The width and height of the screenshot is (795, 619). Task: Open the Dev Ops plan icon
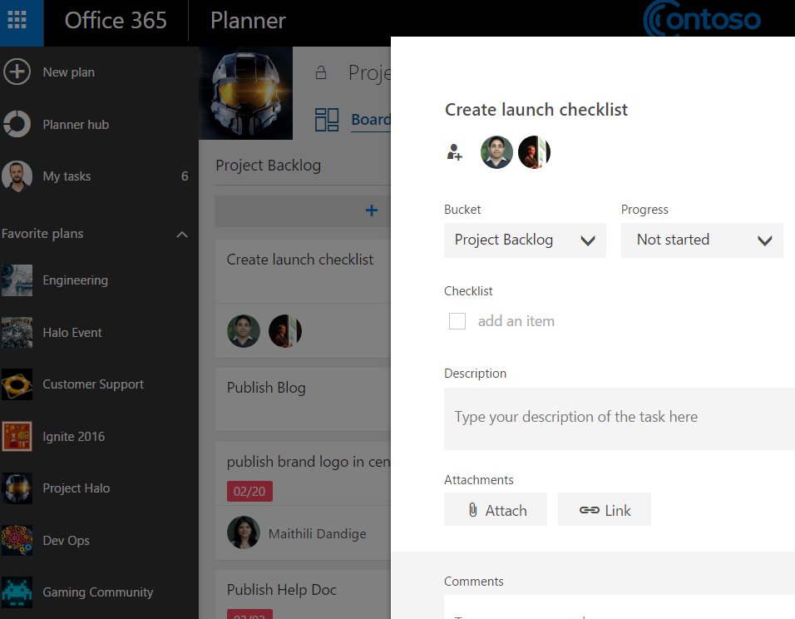(x=17, y=540)
